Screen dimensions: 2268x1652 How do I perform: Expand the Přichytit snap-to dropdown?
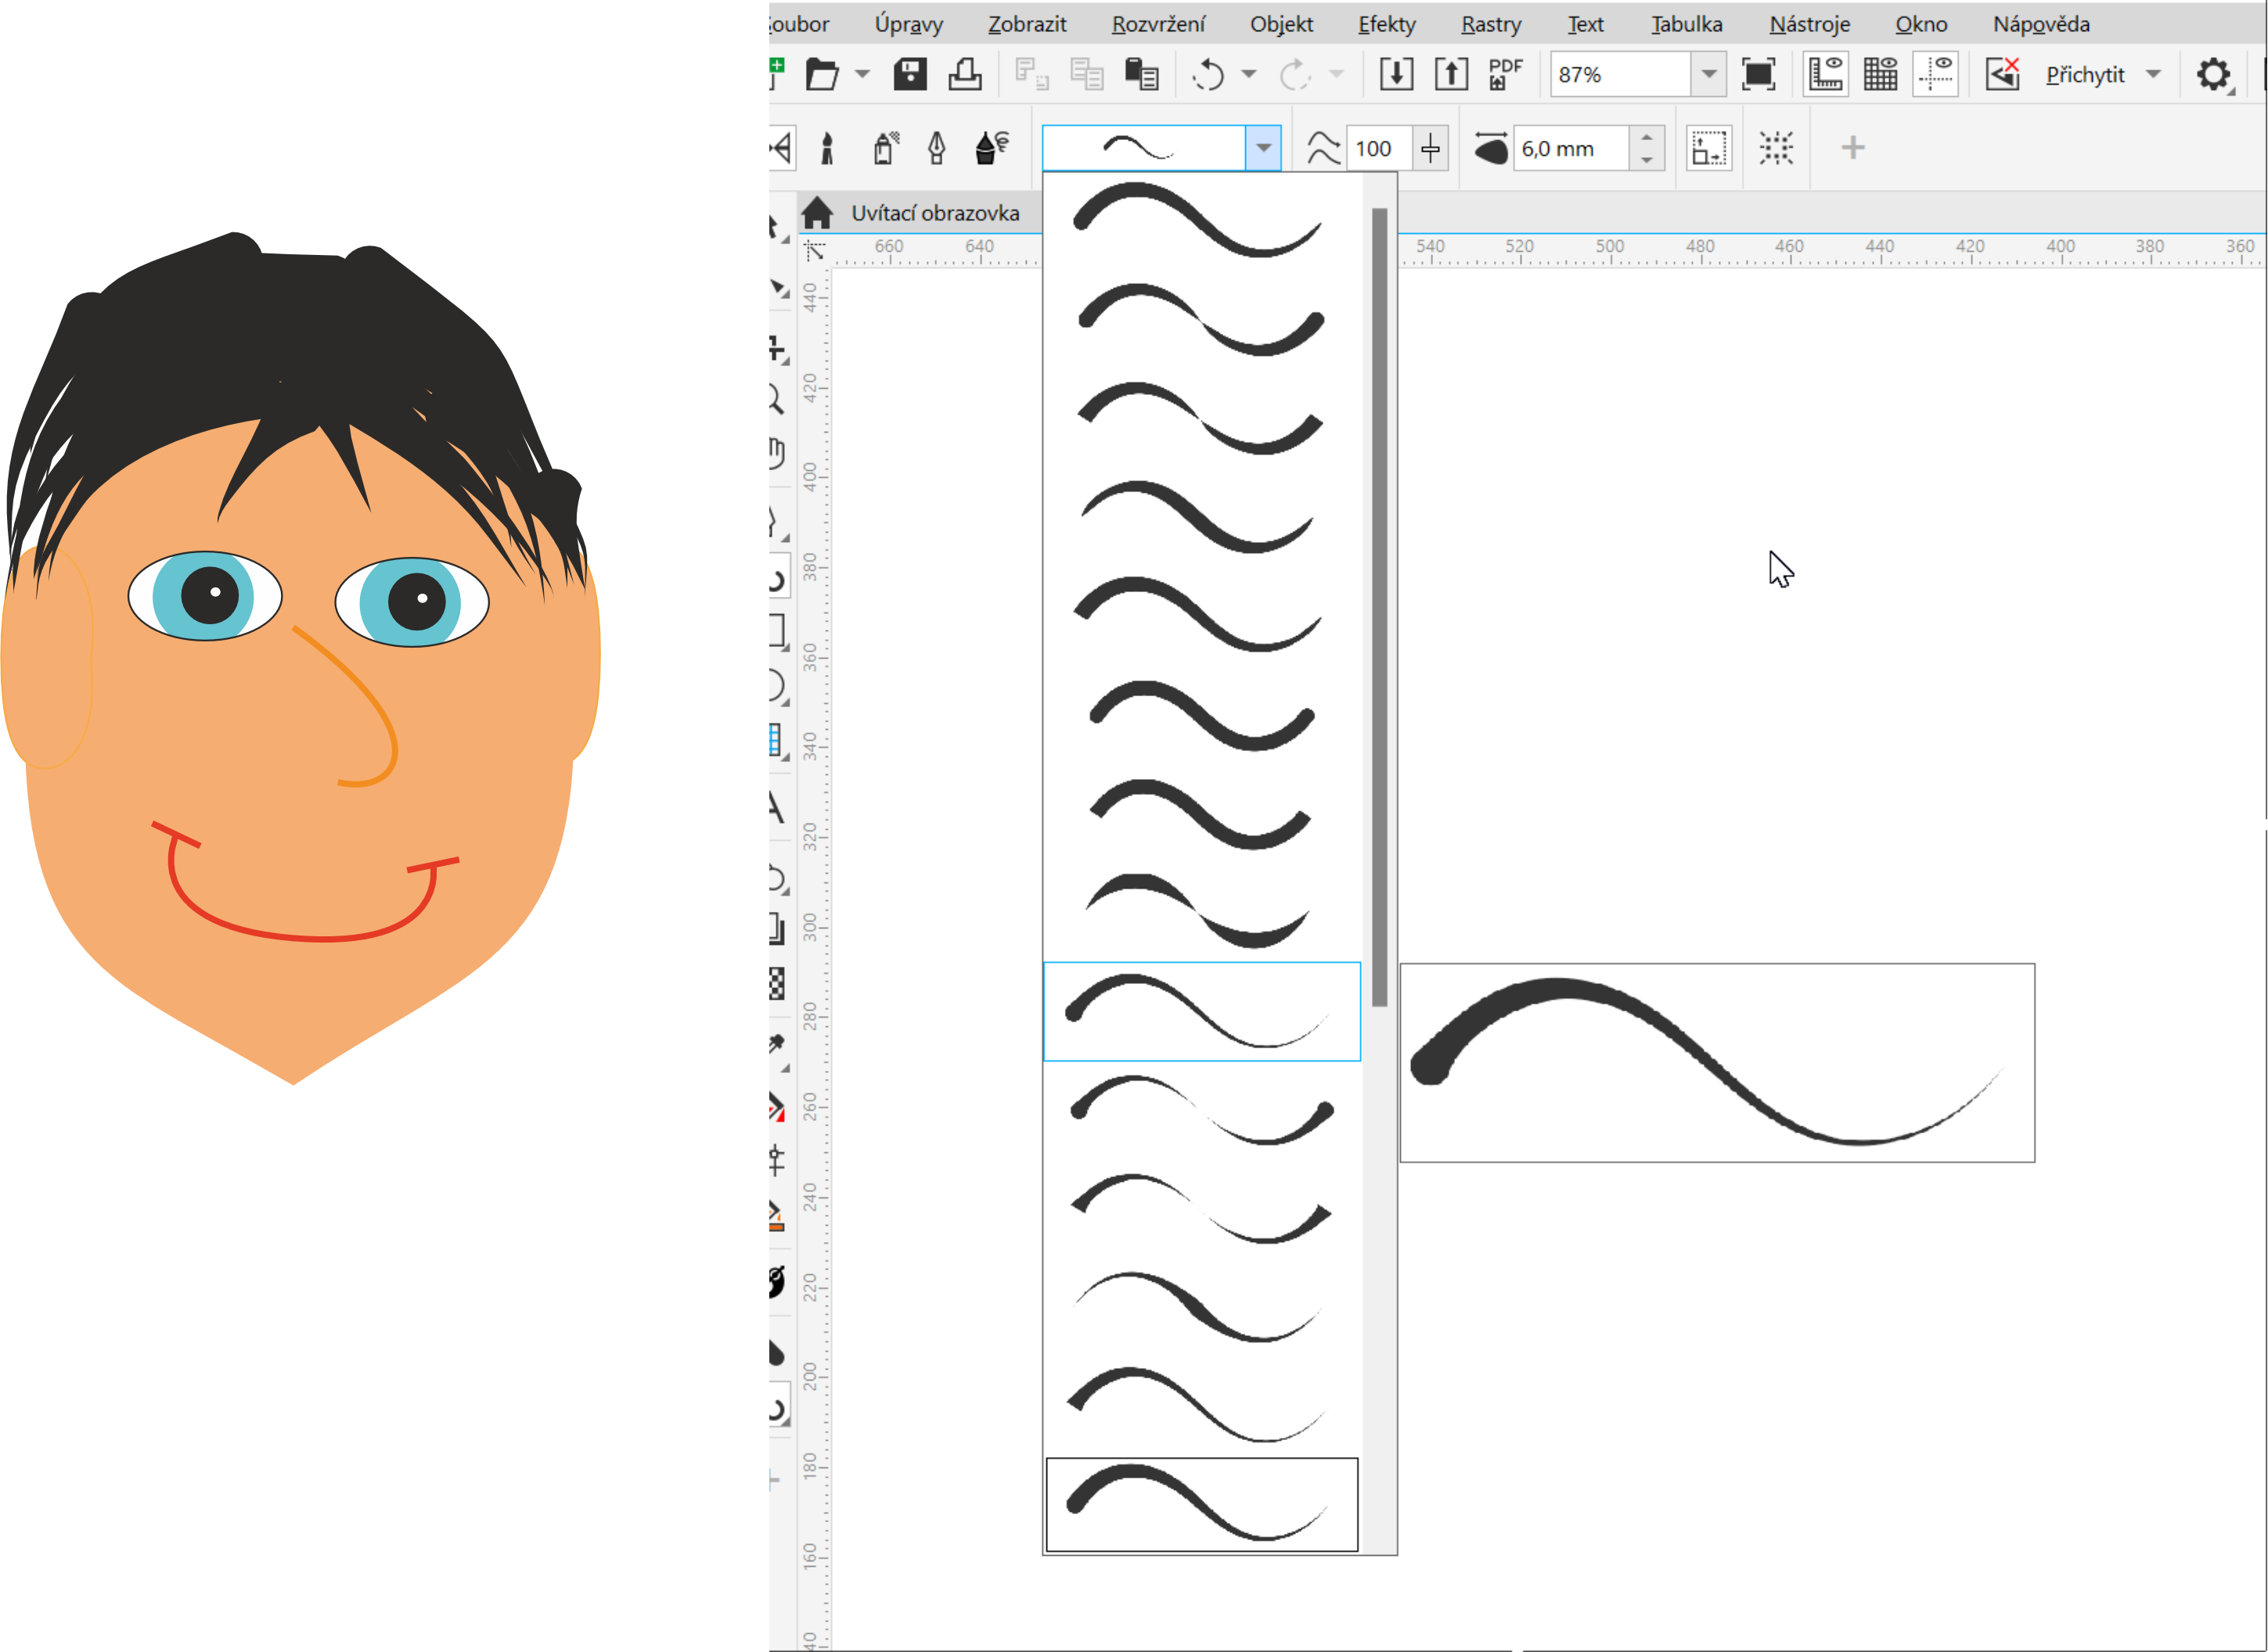[2154, 74]
